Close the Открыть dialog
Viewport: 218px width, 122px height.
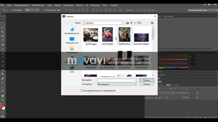(x=155, y=16)
